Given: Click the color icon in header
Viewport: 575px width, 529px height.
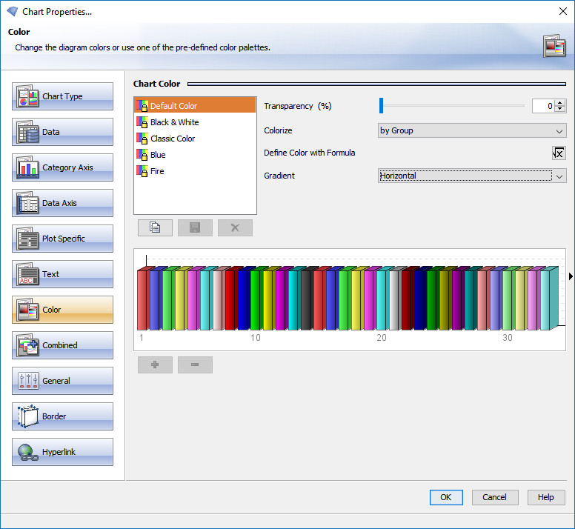Looking at the screenshot, I should 554,46.
